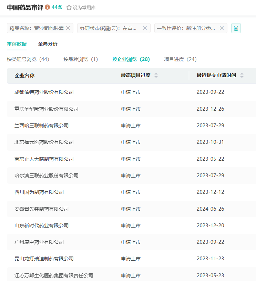Click 江苏万邦生化医药集团有限责任公司 entry
This screenshot has width=256, height=281.
tap(54, 275)
